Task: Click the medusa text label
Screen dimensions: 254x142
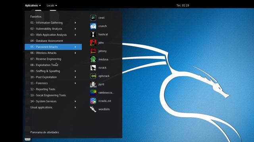Action: pos(103,59)
